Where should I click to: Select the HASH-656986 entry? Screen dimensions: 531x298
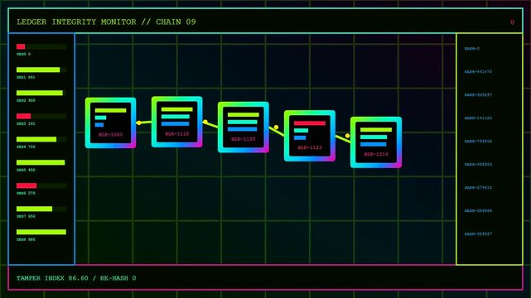(x=478, y=211)
